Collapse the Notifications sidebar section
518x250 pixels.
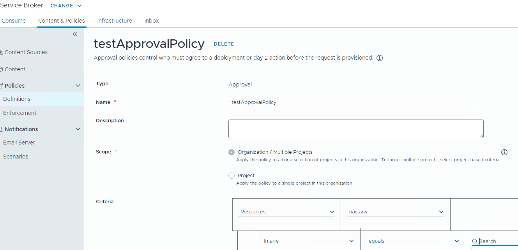coord(78,129)
